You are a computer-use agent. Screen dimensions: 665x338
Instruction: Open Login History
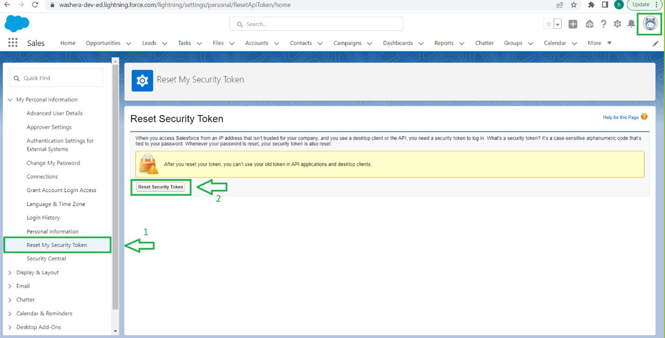coord(43,217)
